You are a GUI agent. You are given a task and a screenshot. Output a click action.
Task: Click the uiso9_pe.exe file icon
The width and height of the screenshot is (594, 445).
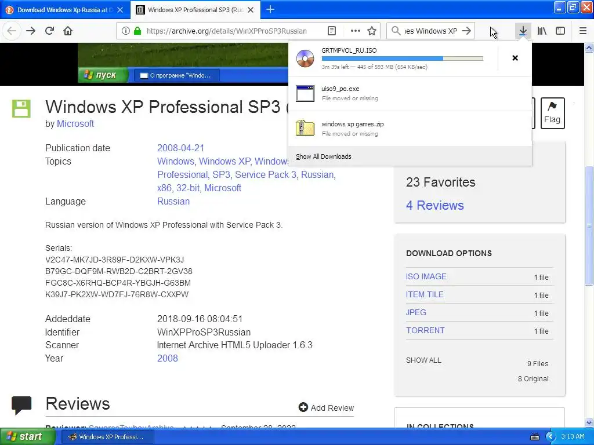coord(305,93)
